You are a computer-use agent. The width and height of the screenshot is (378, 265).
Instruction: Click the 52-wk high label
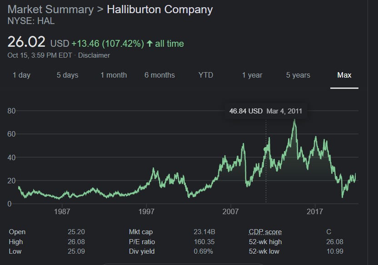coord(265,242)
